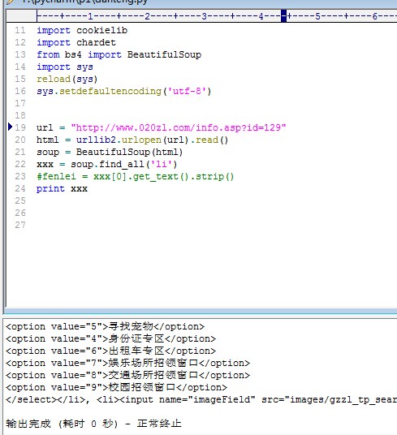Click line number 21 in the gutter

(20, 152)
